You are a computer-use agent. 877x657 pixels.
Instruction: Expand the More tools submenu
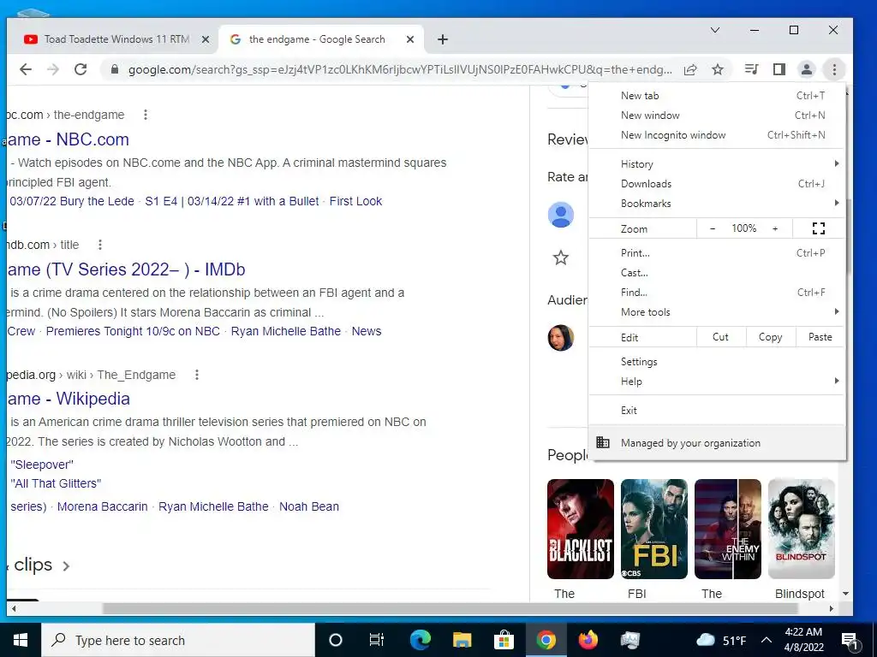coord(716,311)
